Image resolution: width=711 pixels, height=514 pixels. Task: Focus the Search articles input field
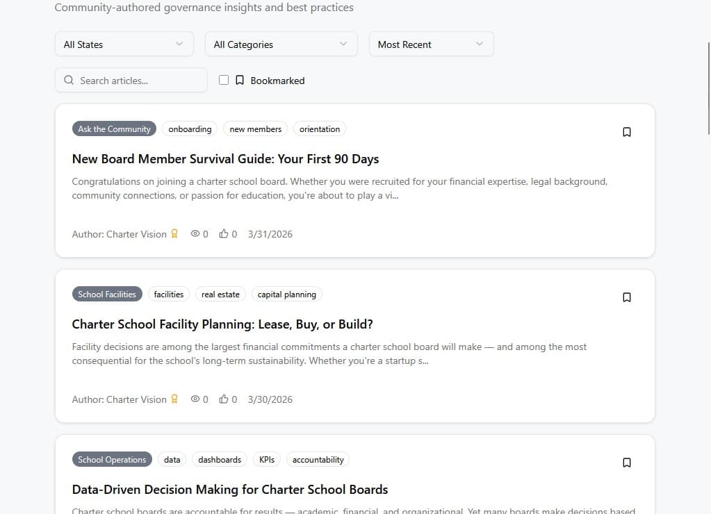131,81
